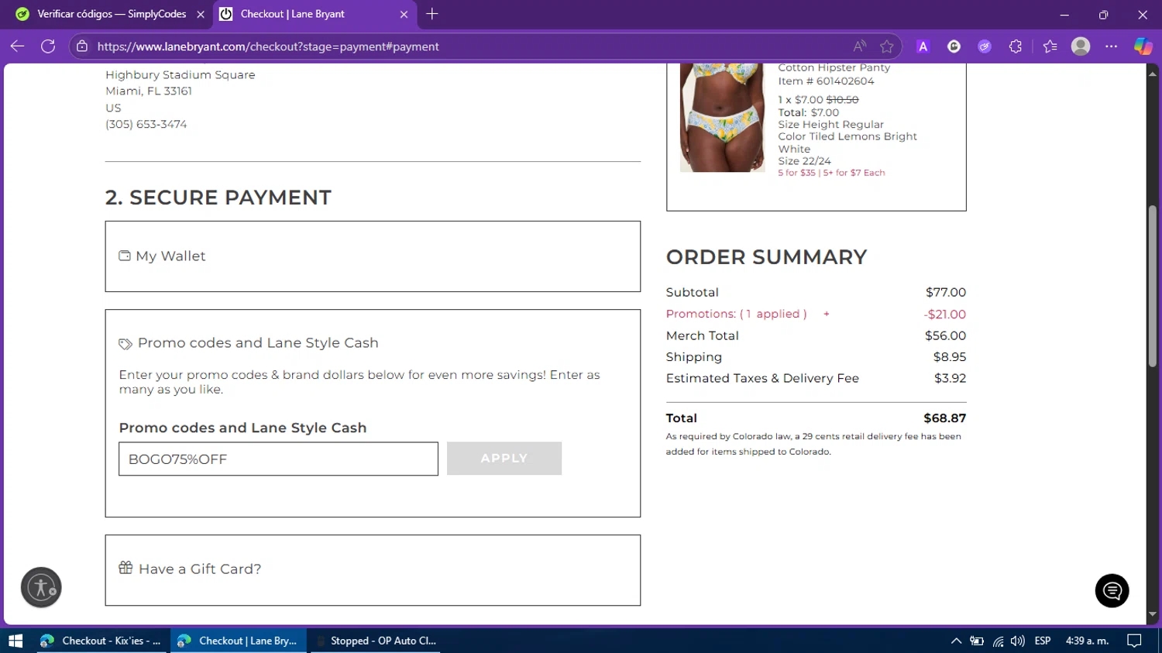This screenshot has width=1162, height=653.
Task: Close the Checkout Lane Bryant tab
Action: tap(404, 14)
